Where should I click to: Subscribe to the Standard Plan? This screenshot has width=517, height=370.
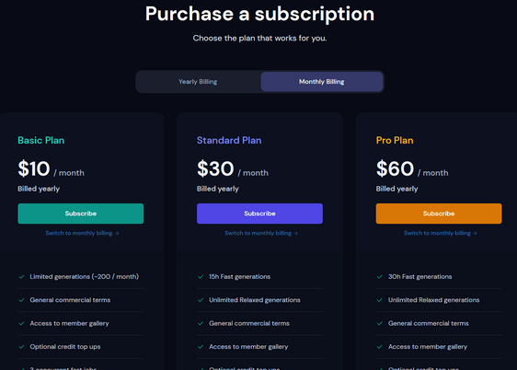pos(259,214)
